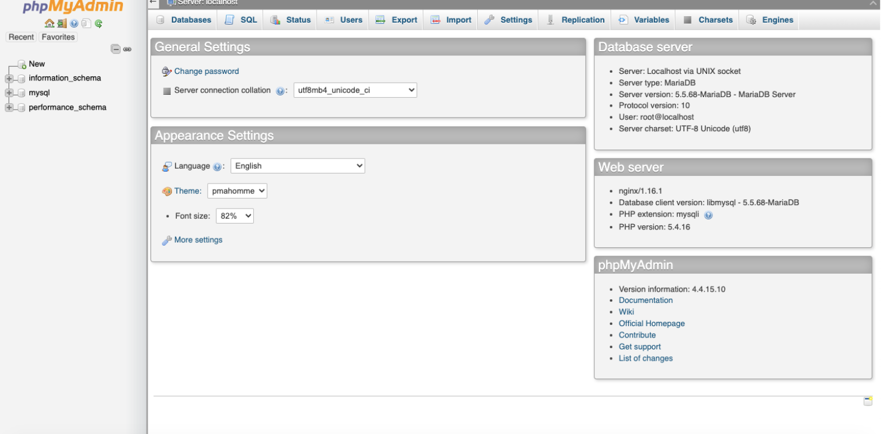
Task: Click text 'nginx/1.16.1'
Action: pyautogui.click(x=641, y=191)
